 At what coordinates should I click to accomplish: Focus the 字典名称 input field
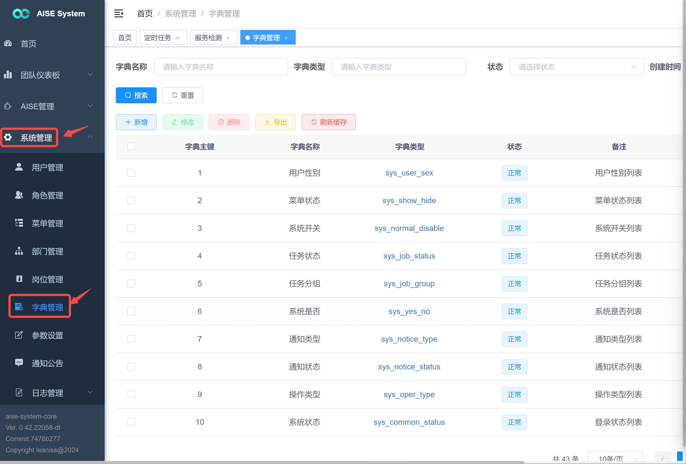coord(221,67)
